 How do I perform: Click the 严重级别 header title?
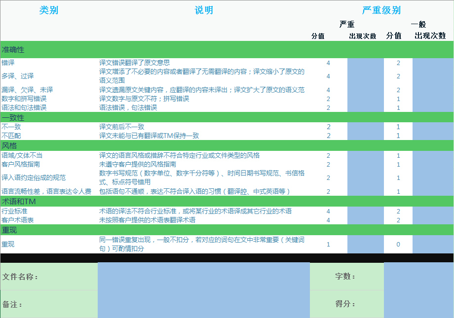click(381, 10)
